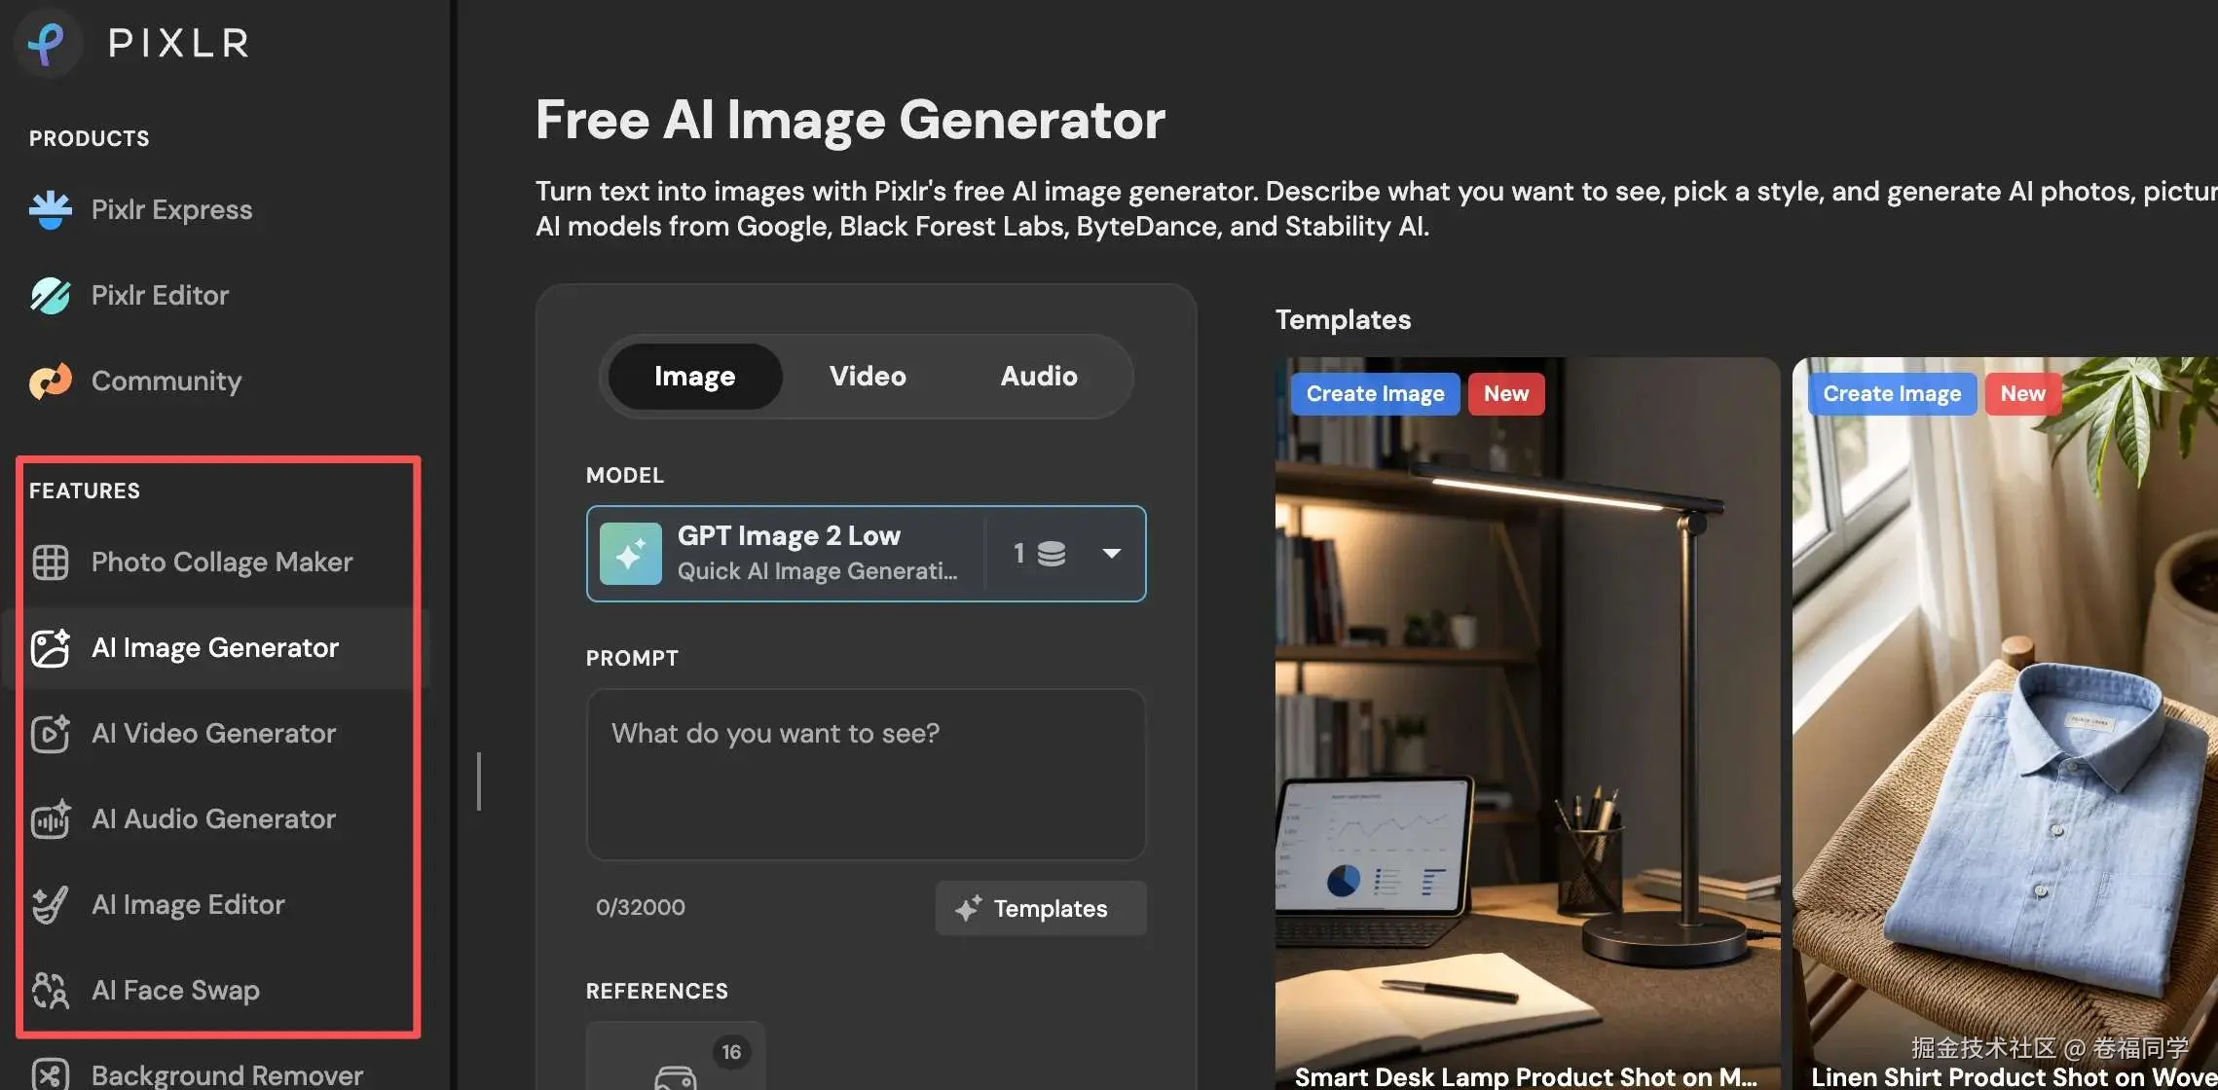Click the AI Image Generator sidebar icon
2218x1090 pixels.
[51, 647]
